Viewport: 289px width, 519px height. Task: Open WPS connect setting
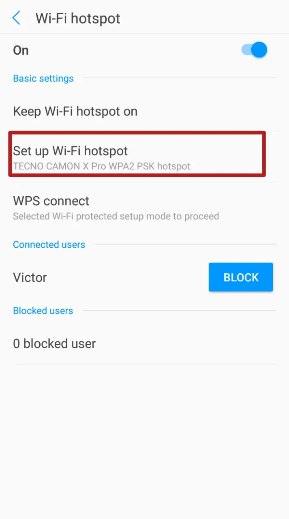click(144, 207)
